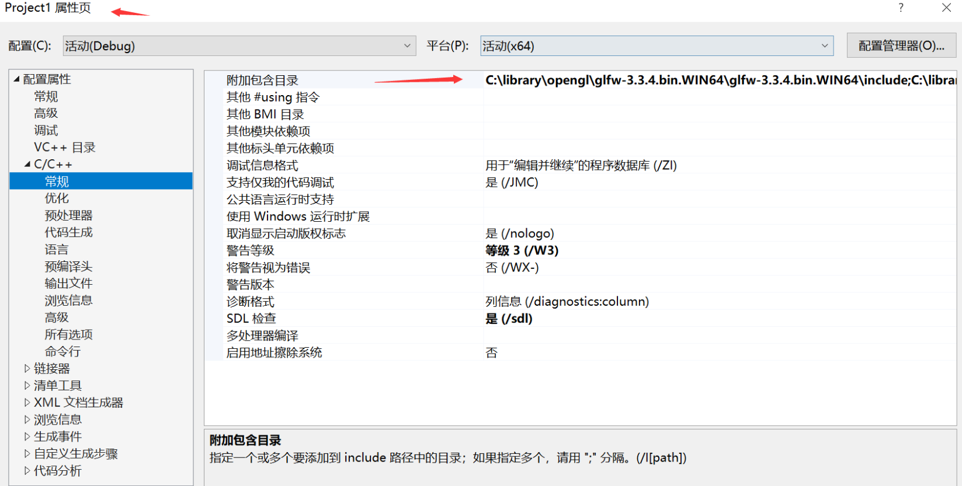The width and height of the screenshot is (962, 486).
Task: Click the 诊断格式 property label
Action: click(251, 301)
